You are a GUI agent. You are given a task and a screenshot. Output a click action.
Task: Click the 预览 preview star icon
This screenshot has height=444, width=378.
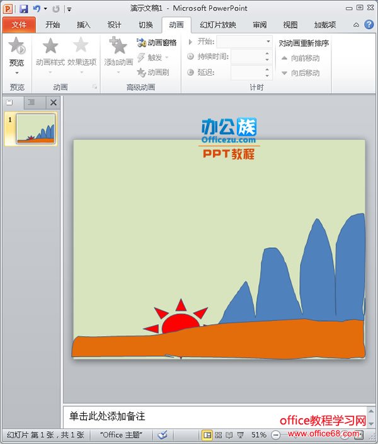[16, 45]
